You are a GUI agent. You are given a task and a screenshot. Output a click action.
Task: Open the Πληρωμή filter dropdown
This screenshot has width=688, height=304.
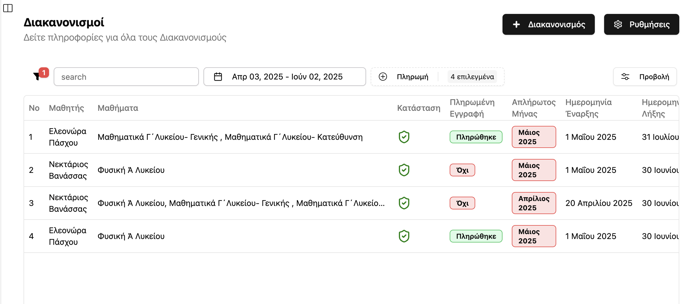coord(412,77)
